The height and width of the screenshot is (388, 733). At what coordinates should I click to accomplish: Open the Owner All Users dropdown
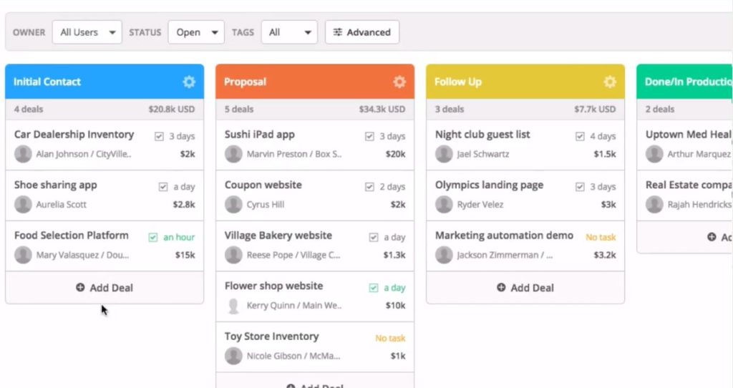tap(87, 32)
